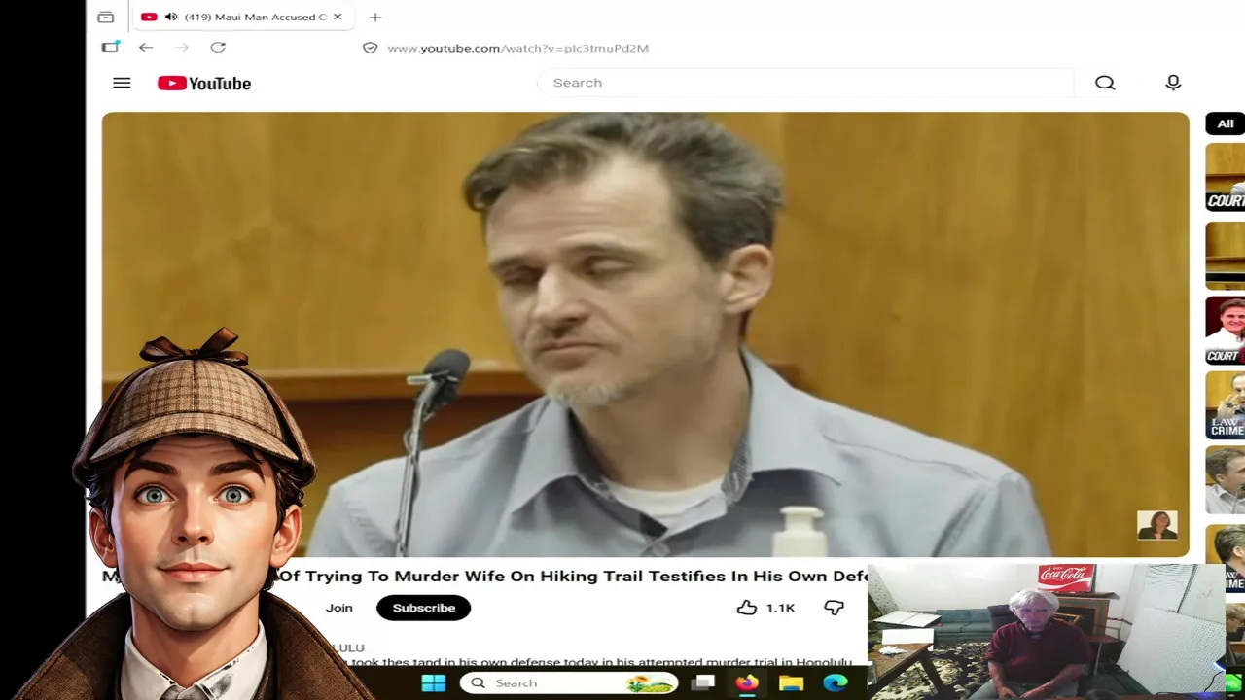Open Firefox from the taskbar
The height and width of the screenshot is (700, 1245).
[x=747, y=683]
